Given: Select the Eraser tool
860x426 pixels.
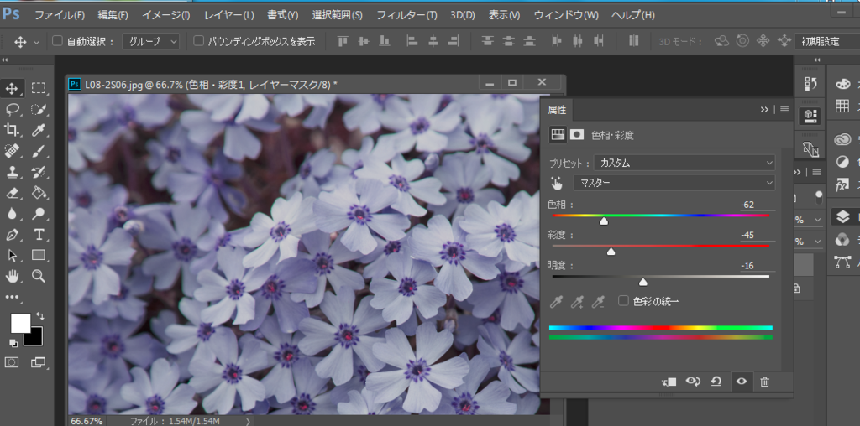Looking at the screenshot, I should click(12, 193).
